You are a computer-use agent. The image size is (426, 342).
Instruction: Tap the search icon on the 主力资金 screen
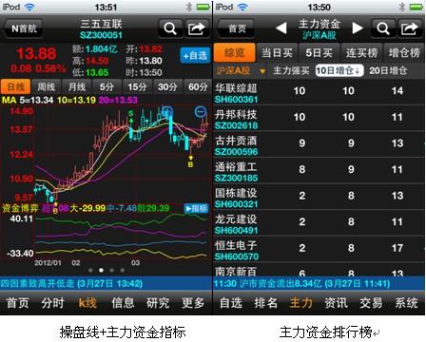383,28
